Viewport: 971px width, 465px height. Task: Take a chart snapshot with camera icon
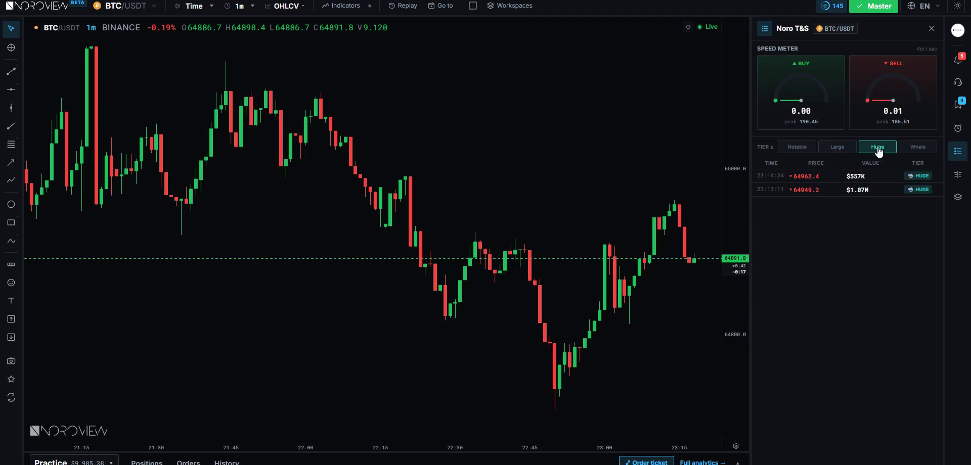(11, 361)
